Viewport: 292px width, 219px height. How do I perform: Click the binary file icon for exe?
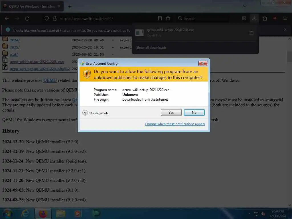tap(5, 60)
